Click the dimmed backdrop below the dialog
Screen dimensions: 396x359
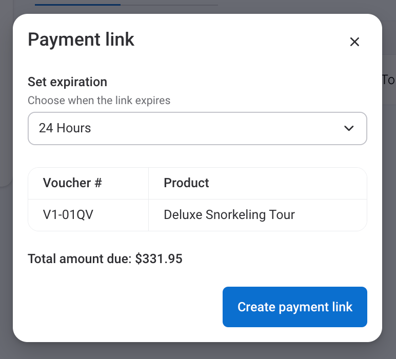[x=197, y=351]
